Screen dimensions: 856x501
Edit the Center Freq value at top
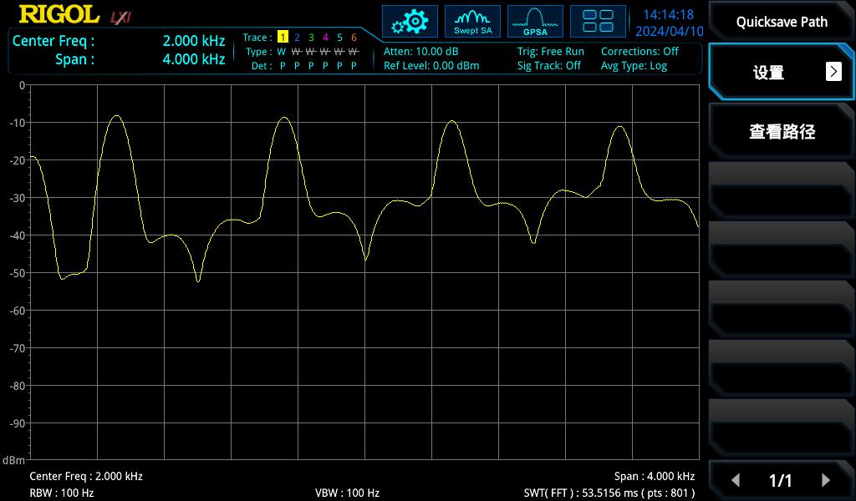click(x=193, y=41)
